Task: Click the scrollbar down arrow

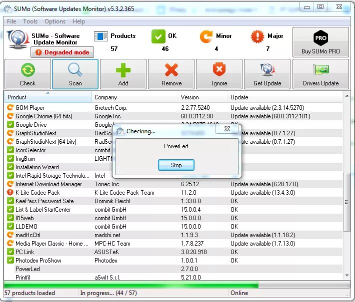Action: pos(346,276)
